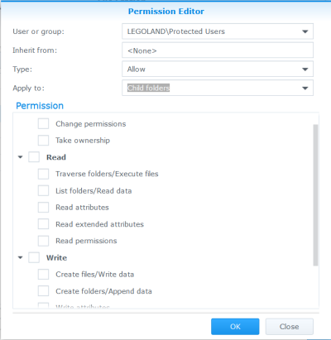
Task: Check Traverse folders/Execute files
Action: 43,174
